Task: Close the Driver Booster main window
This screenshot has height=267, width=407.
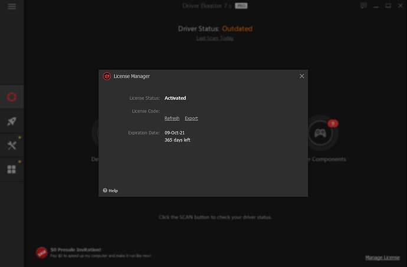Action: [401, 5]
